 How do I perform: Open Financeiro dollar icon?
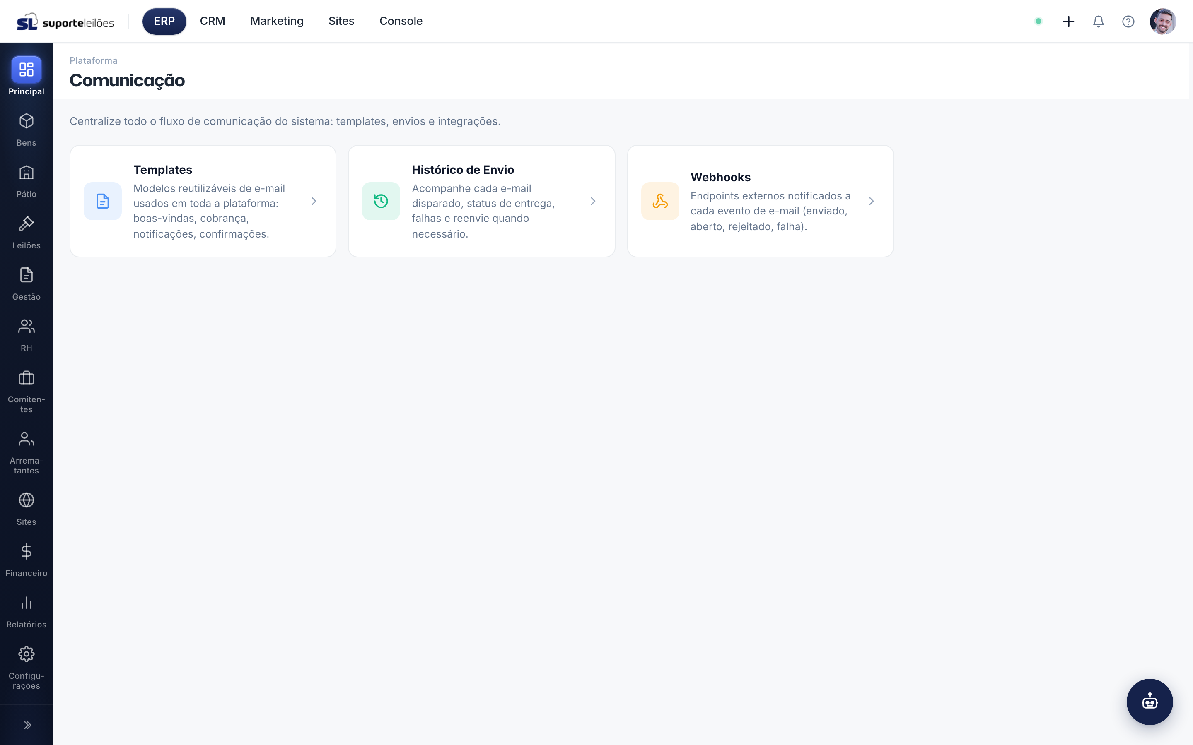click(26, 551)
